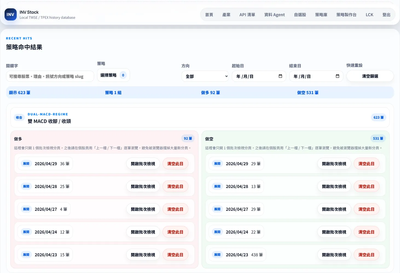This screenshot has height=273, width=400.
Task: Clear 做多 hits for 2026/04/23
Action: click(175, 255)
